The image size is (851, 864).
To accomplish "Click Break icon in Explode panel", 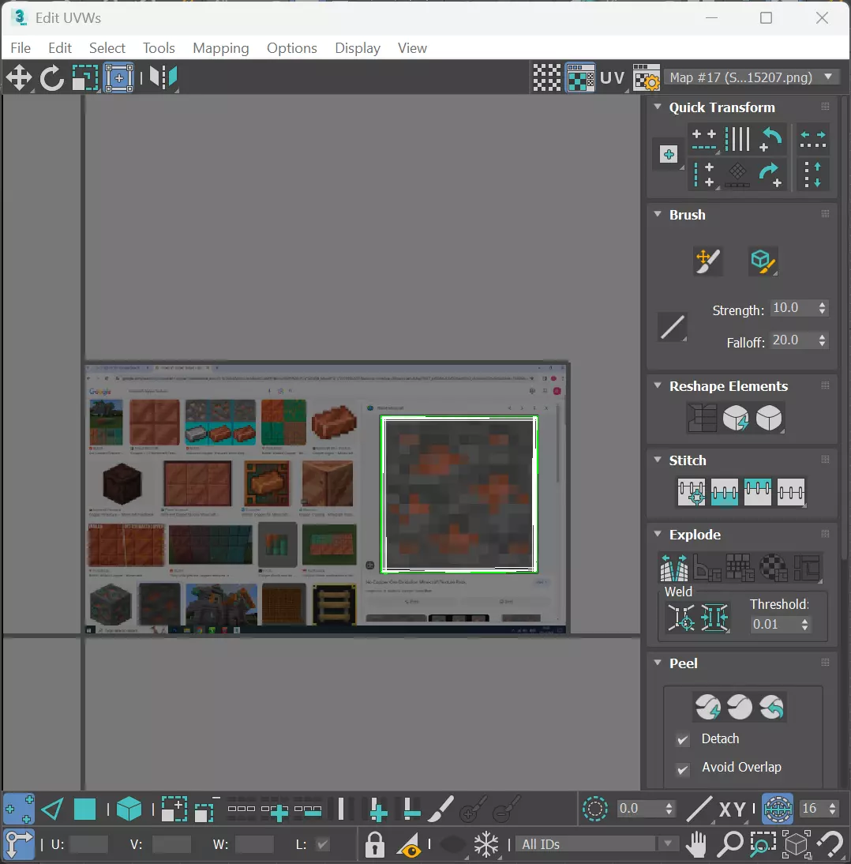I will (x=673, y=568).
